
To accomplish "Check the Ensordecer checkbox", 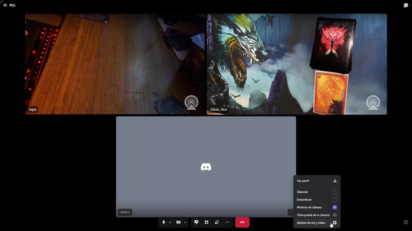I will coord(335,200).
